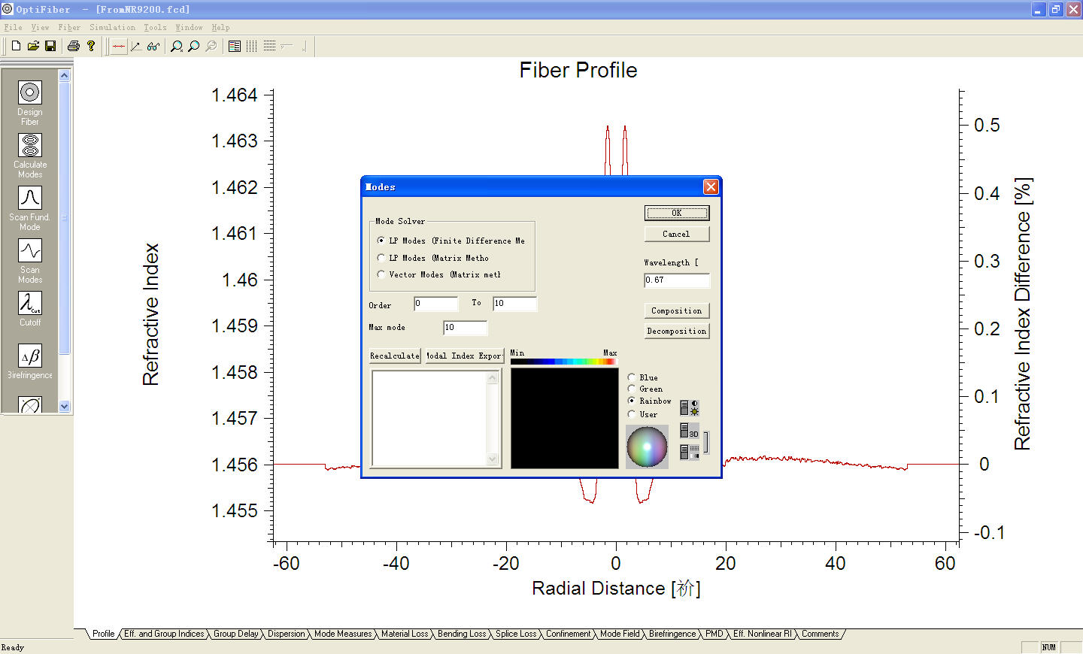Click the Help question mark icon
The height and width of the screenshot is (654, 1083).
(x=91, y=46)
